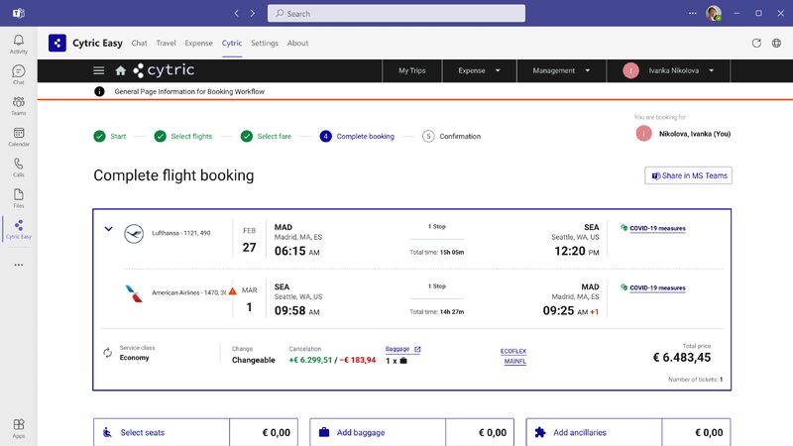
Task: Open My Trips
Action: [411, 70]
